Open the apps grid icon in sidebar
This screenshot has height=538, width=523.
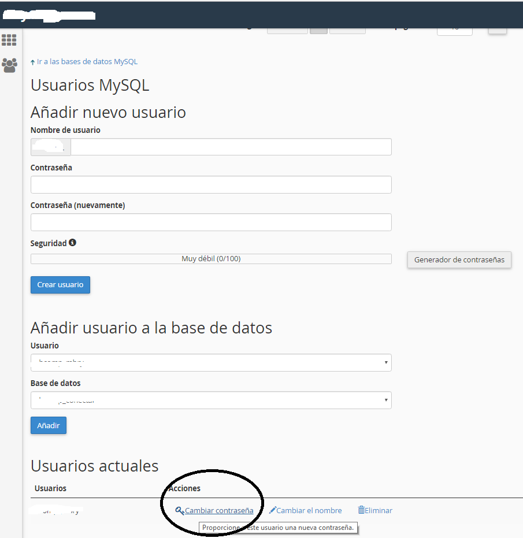(x=9, y=40)
